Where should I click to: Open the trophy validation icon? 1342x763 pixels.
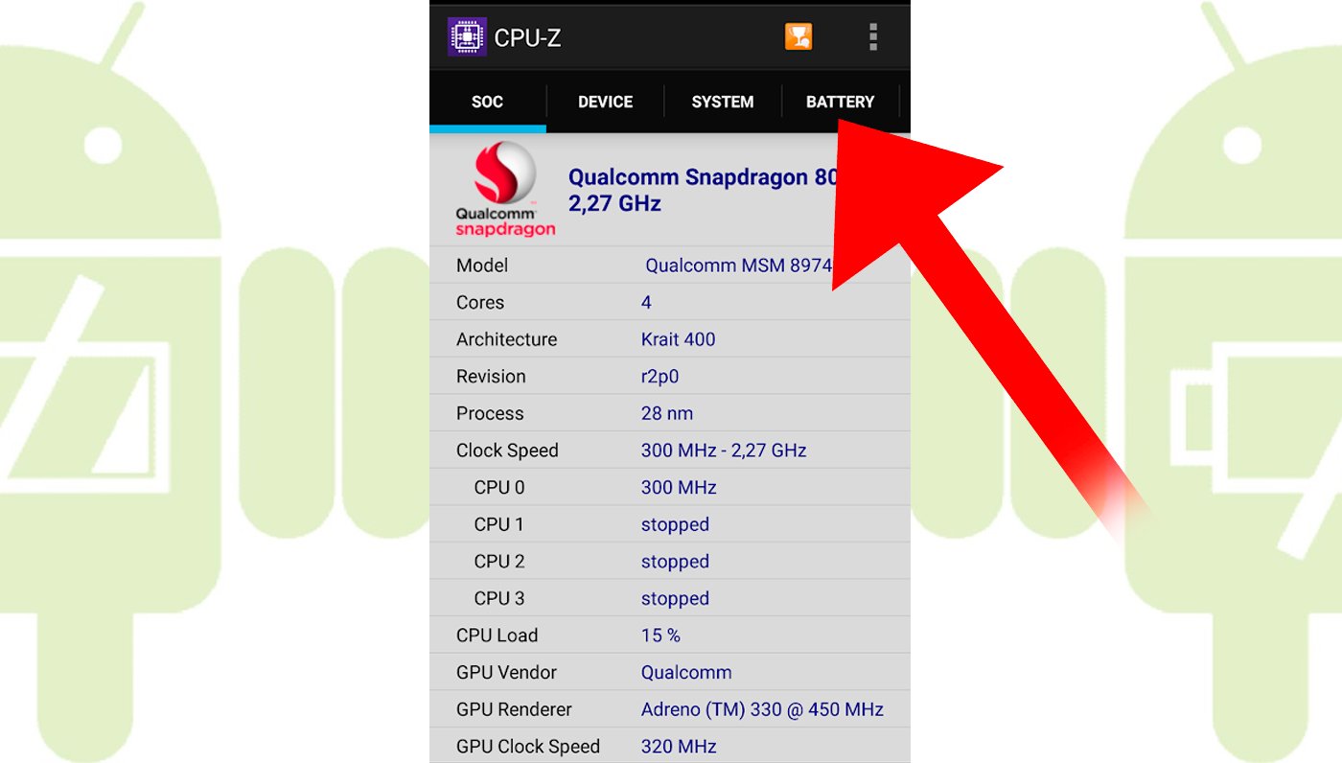[798, 36]
